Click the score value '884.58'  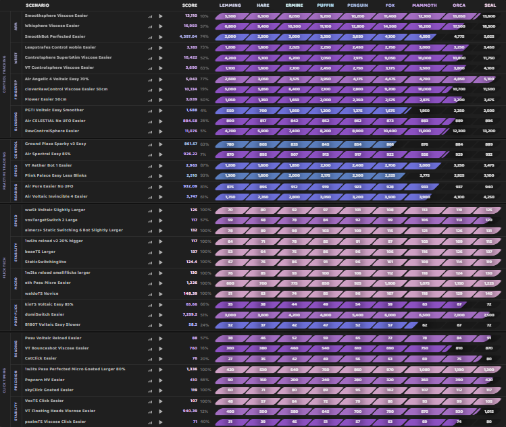pyautogui.click(x=190, y=121)
